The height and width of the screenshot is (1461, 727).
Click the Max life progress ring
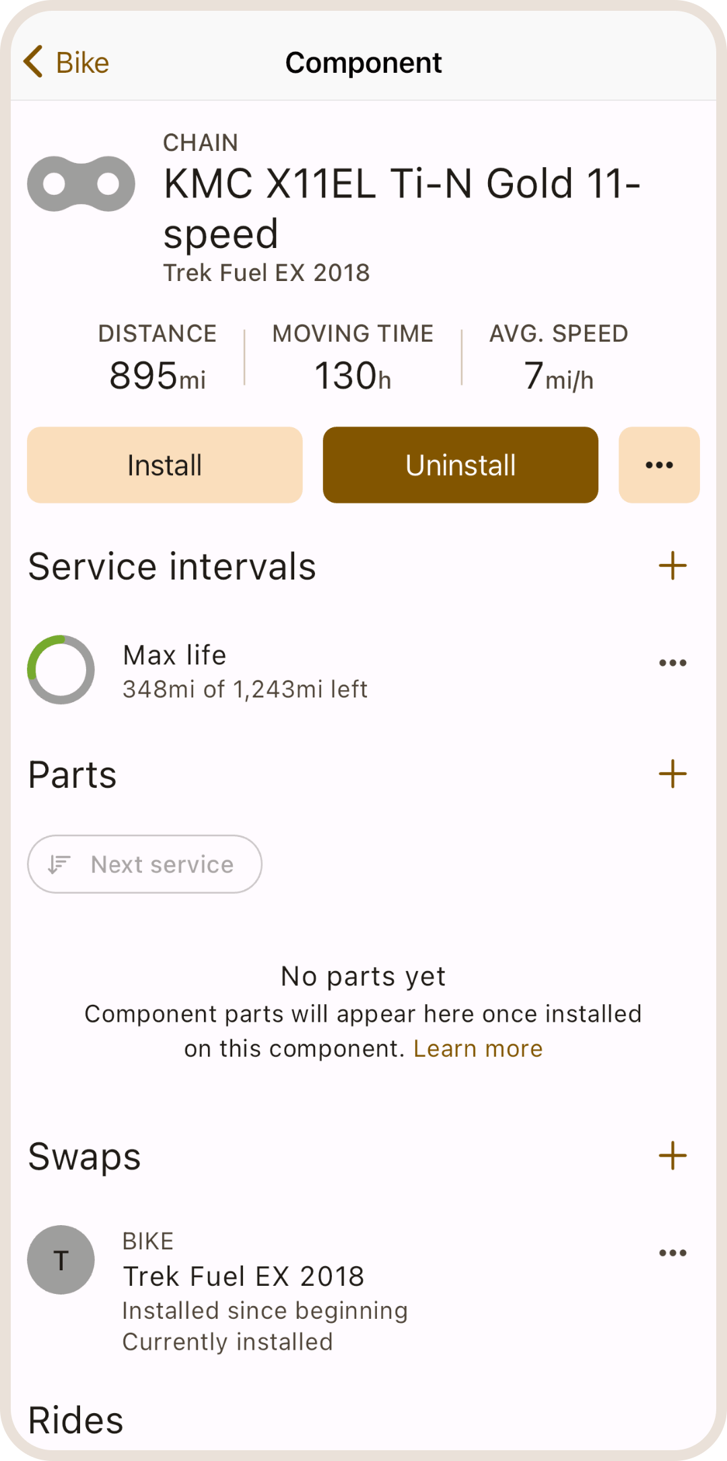click(61, 670)
